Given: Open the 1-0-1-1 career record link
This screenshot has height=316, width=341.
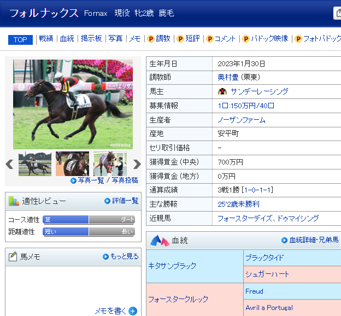Looking at the screenshot, I should 258,190.
